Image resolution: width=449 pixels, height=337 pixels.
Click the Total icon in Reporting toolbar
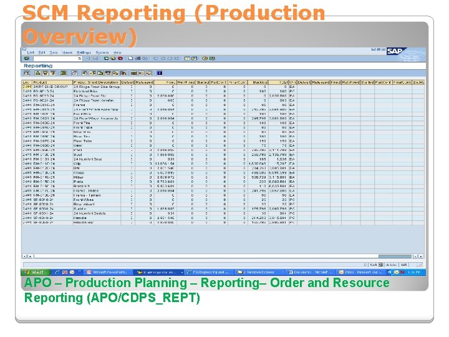(64, 74)
